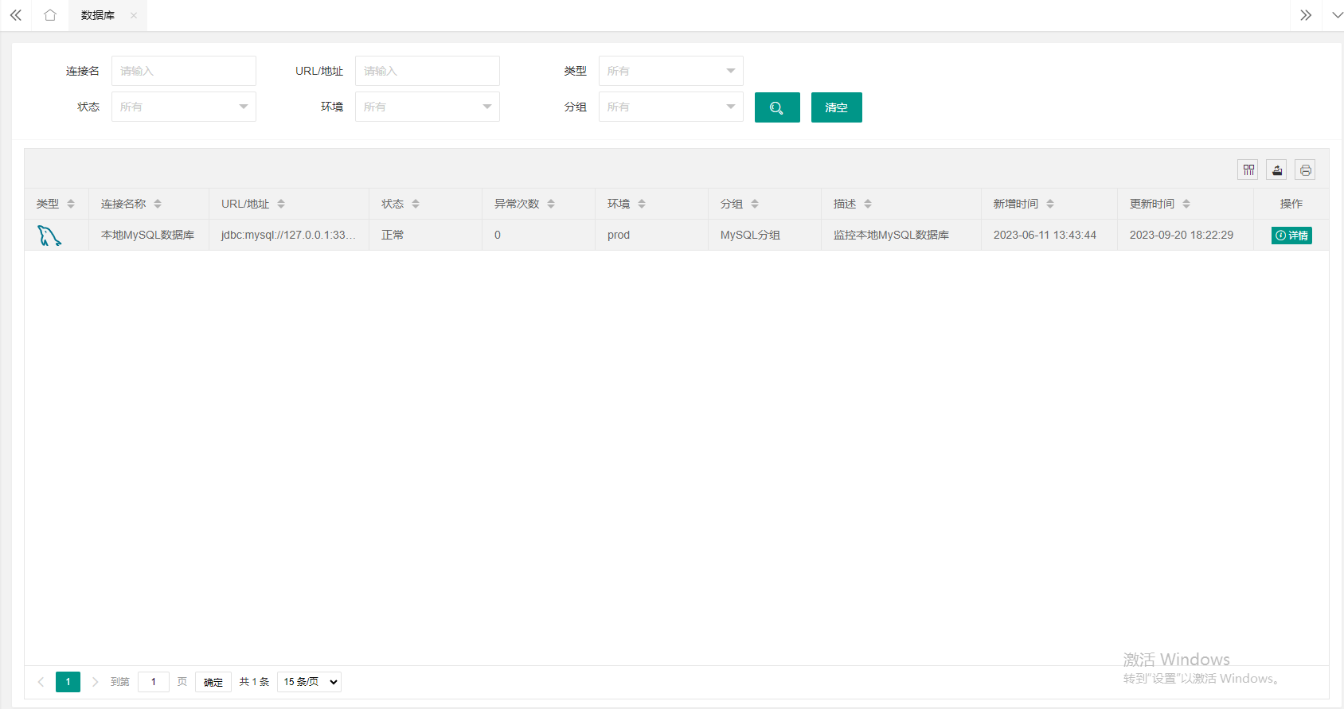Sort by the 环境 column header

click(642, 204)
